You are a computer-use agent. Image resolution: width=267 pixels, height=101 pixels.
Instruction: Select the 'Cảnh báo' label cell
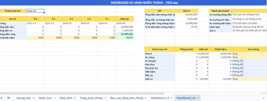(x=220, y=27)
